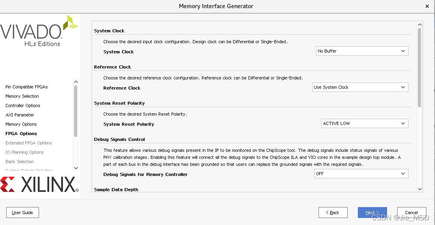This screenshot has height=225, width=435.
Task: Click the System Reset Polarity section heading
Action: pos(120,103)
